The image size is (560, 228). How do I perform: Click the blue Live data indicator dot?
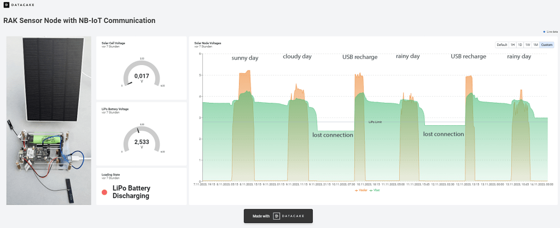coord(544,32)
